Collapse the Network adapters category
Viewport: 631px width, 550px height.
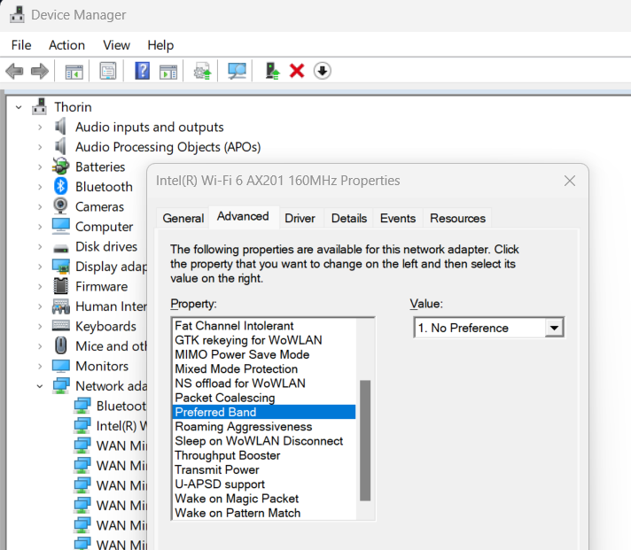pyautogui.click(x=39, y=386)
